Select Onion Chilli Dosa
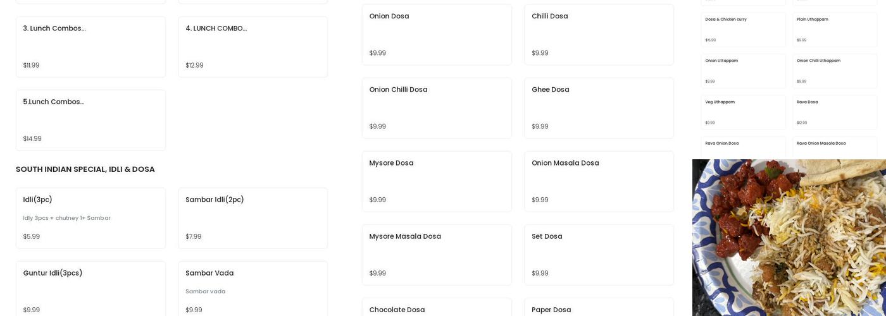 (437, 108)
